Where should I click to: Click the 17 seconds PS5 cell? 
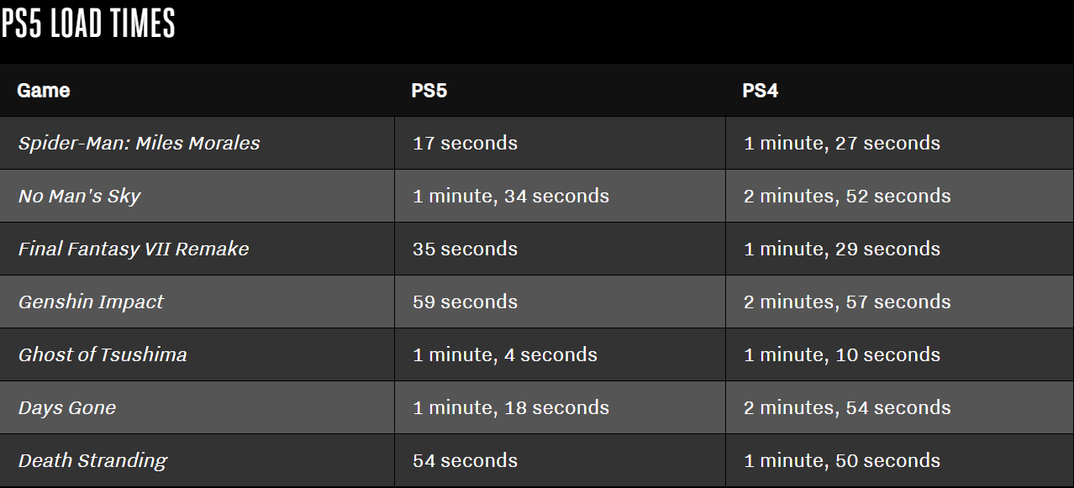click(x=465, y=143)
